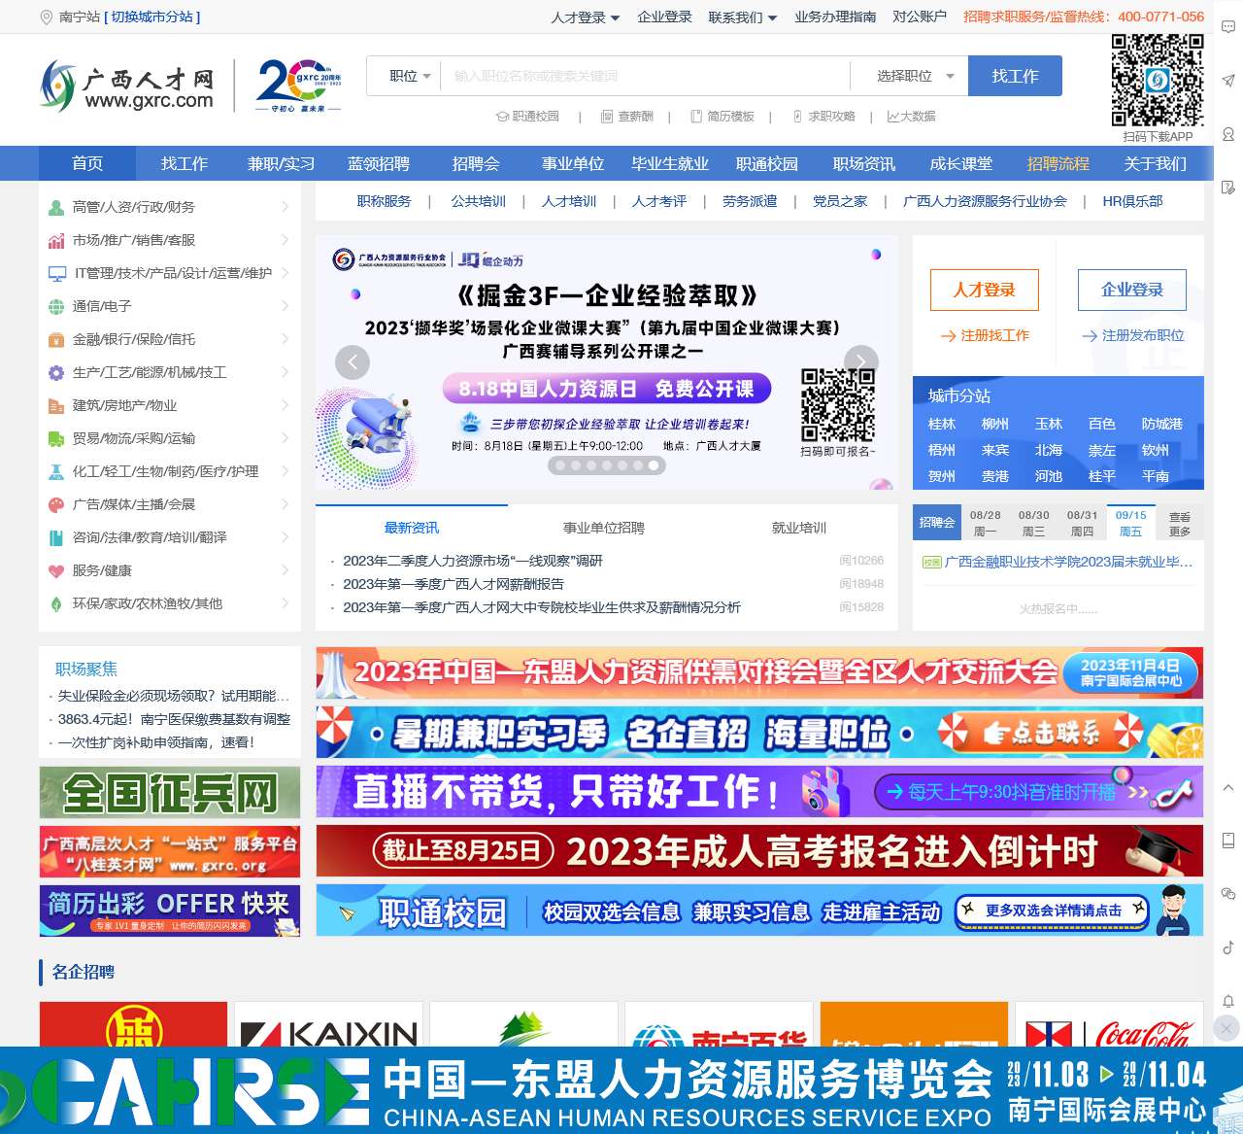Show the next carousel banner slide

point(860,362)
